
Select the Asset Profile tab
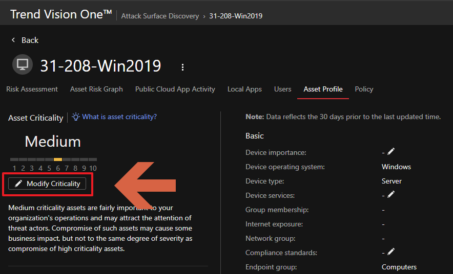[323, 89]
